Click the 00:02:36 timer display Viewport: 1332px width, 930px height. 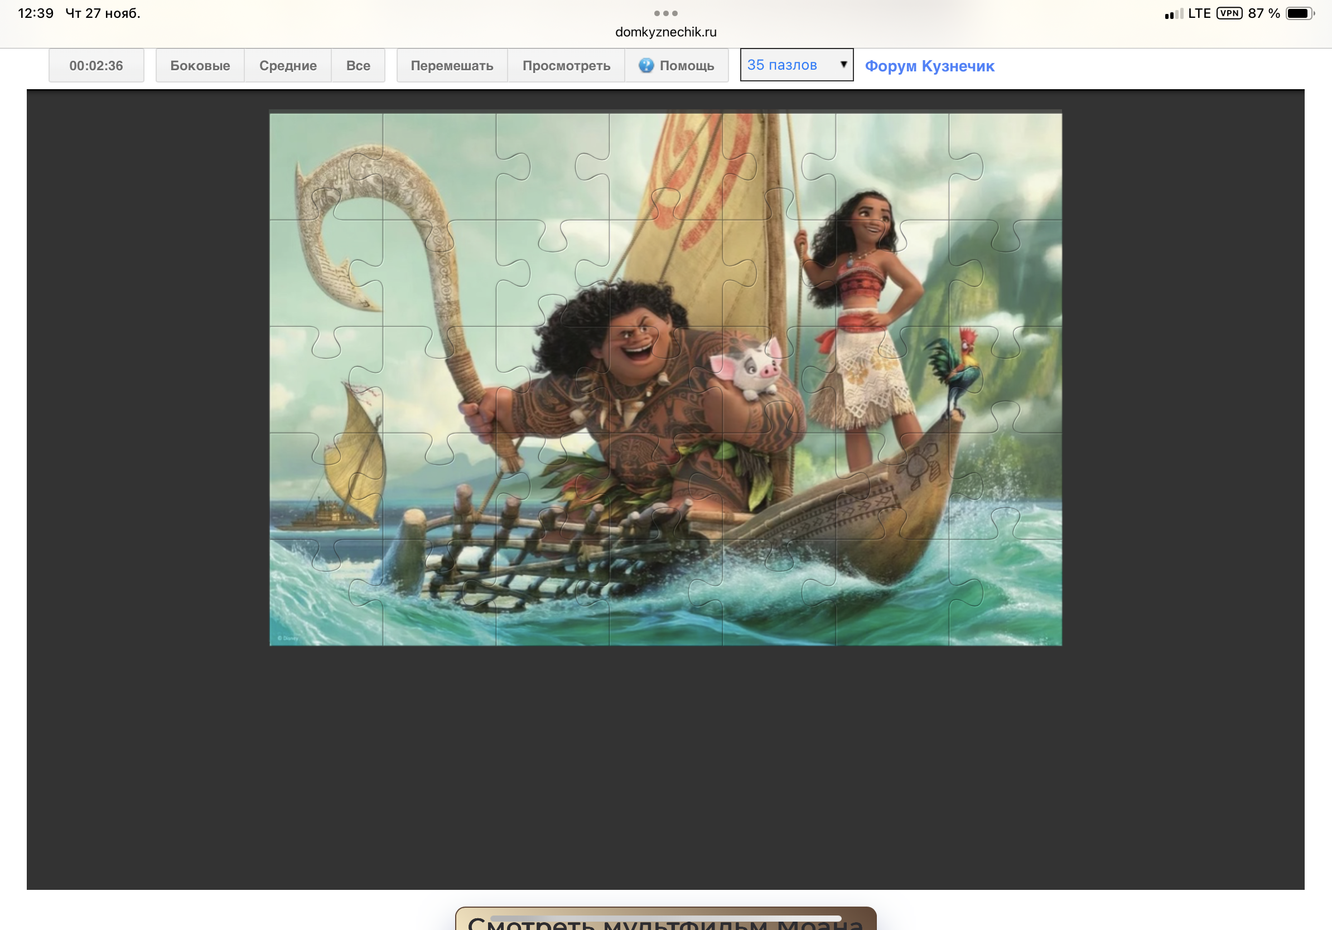96,66
